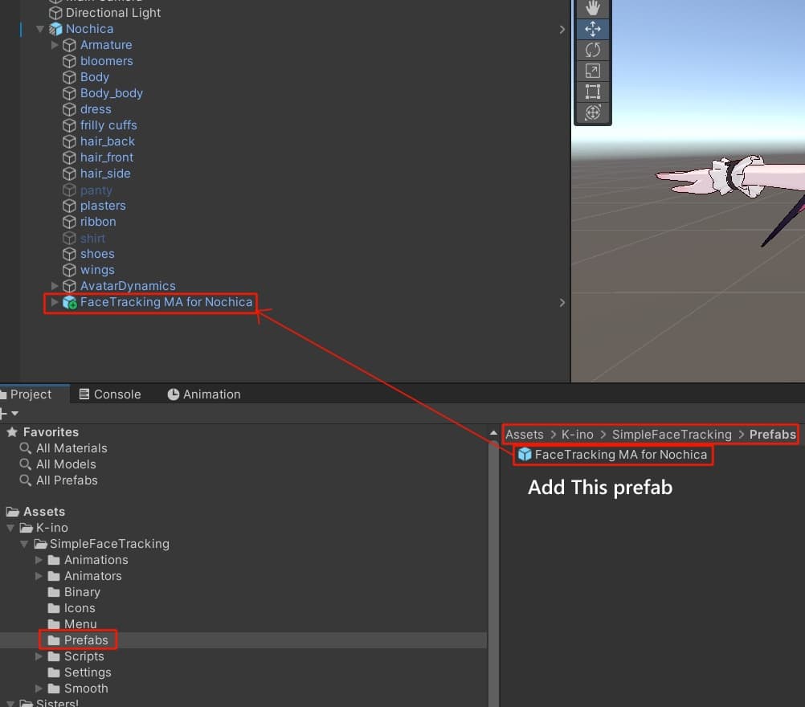Viewport: 805px width, 707px height.
Task: Select the hair_front object
Action: click(x=107, y=157)
